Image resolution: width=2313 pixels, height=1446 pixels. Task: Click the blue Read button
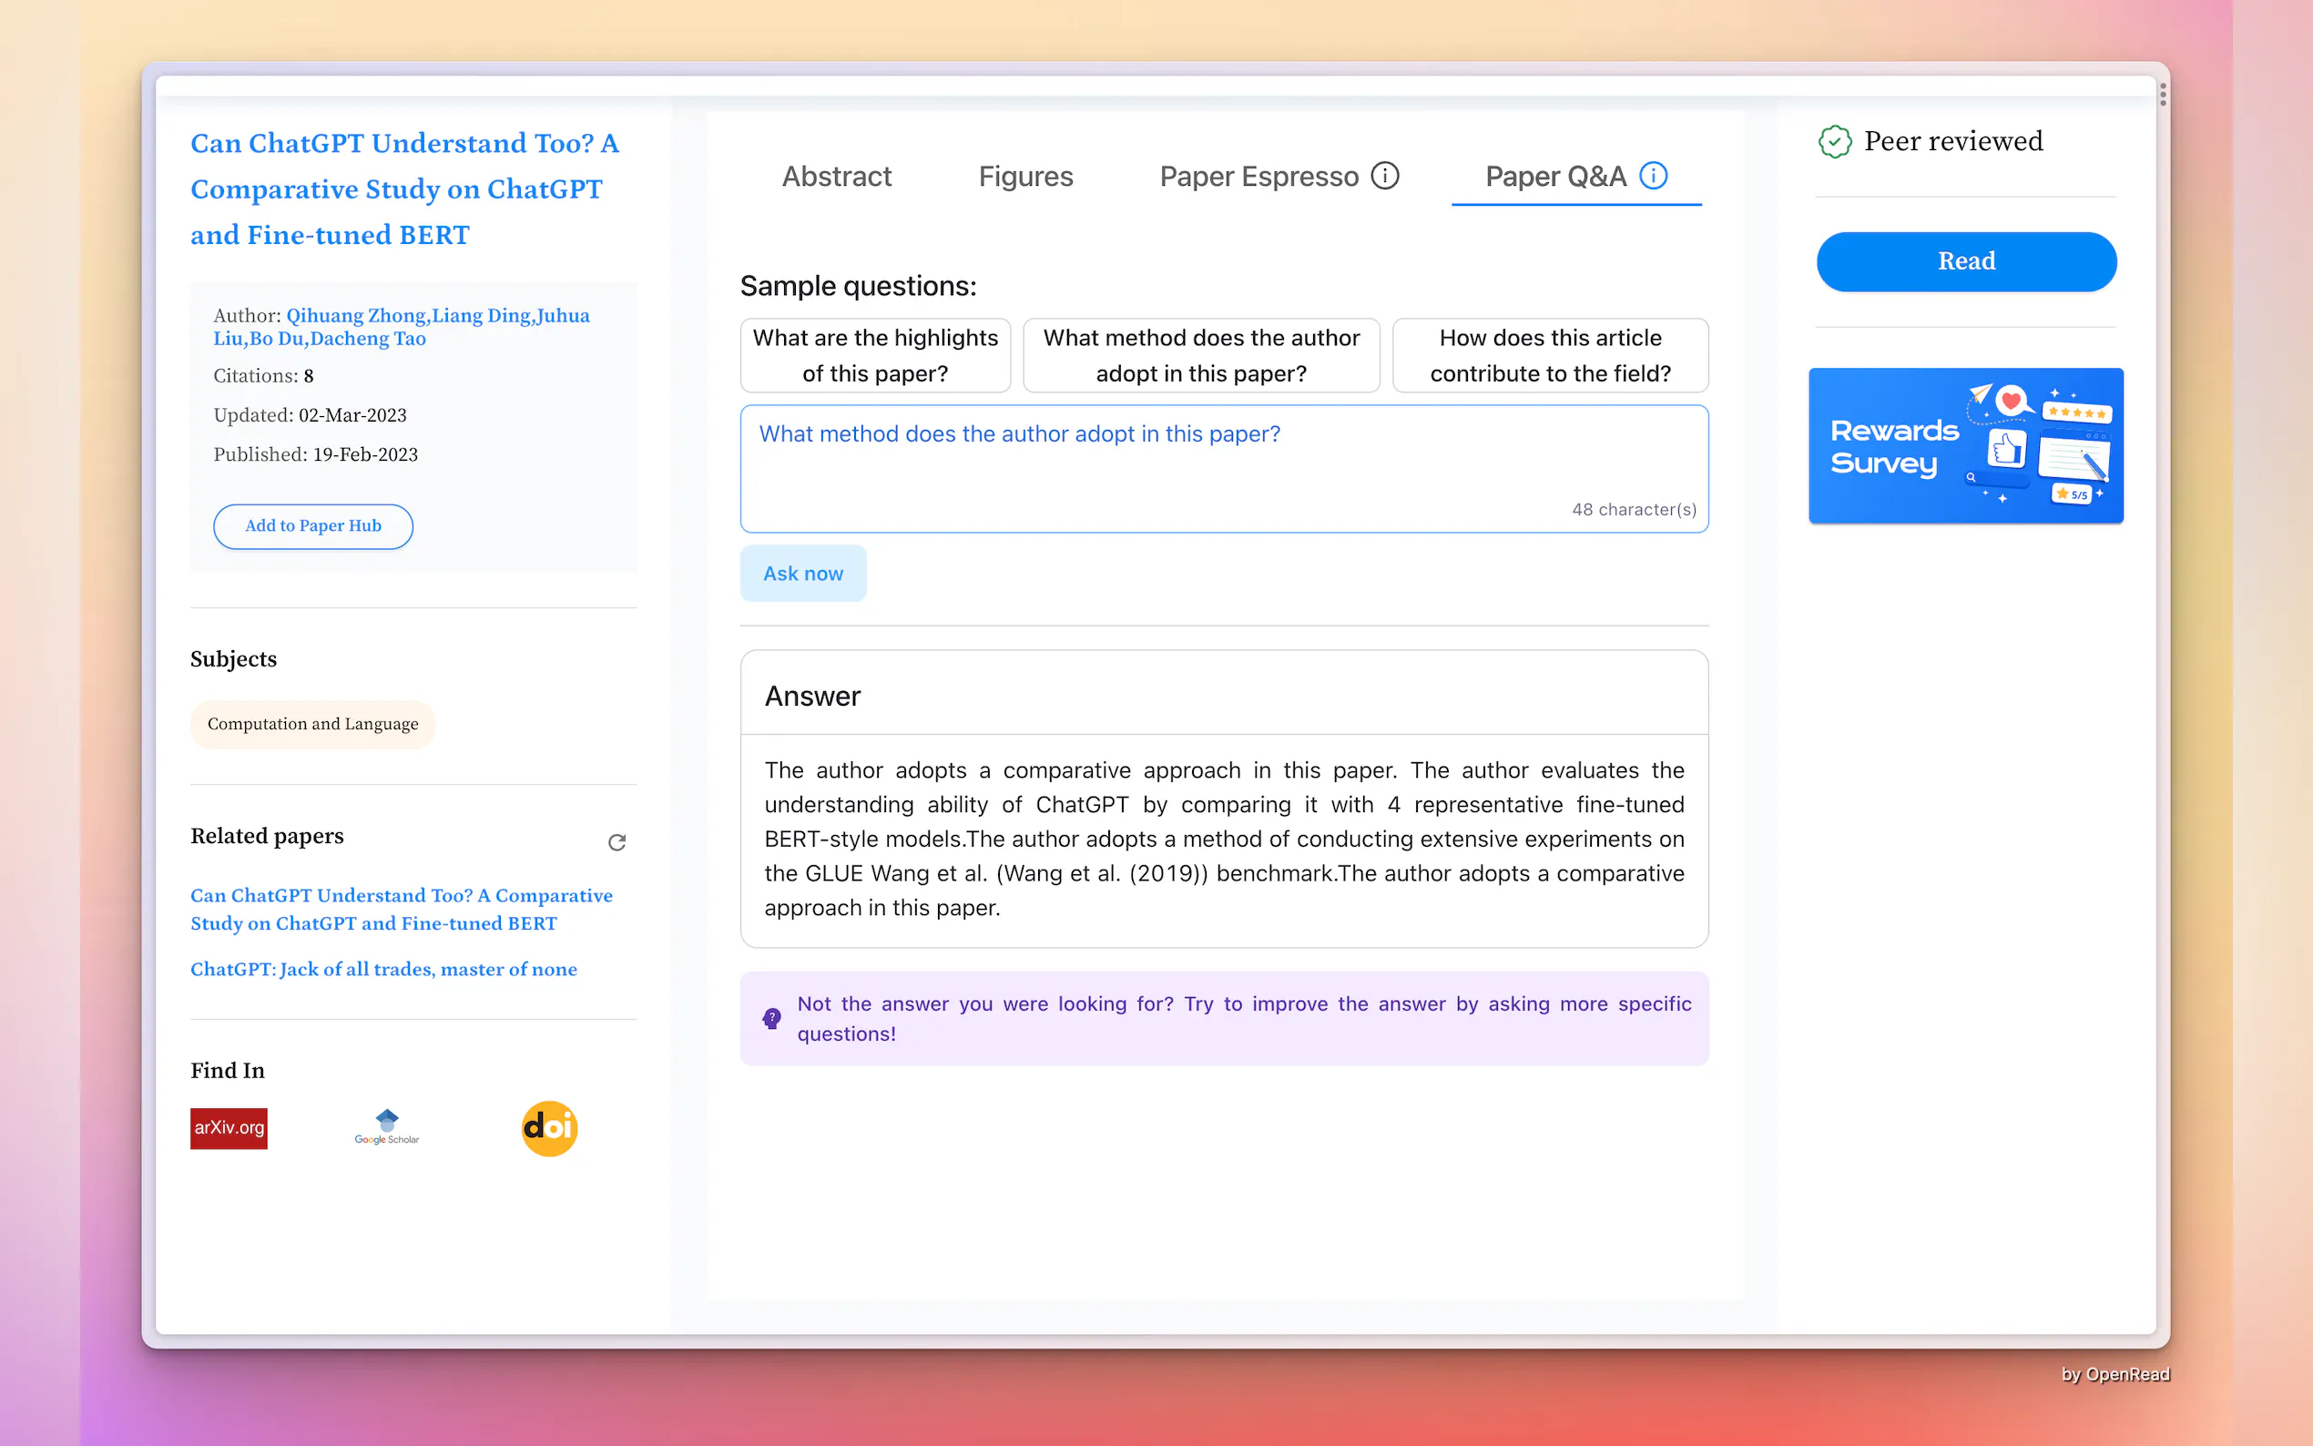[x=1965, y=261]
